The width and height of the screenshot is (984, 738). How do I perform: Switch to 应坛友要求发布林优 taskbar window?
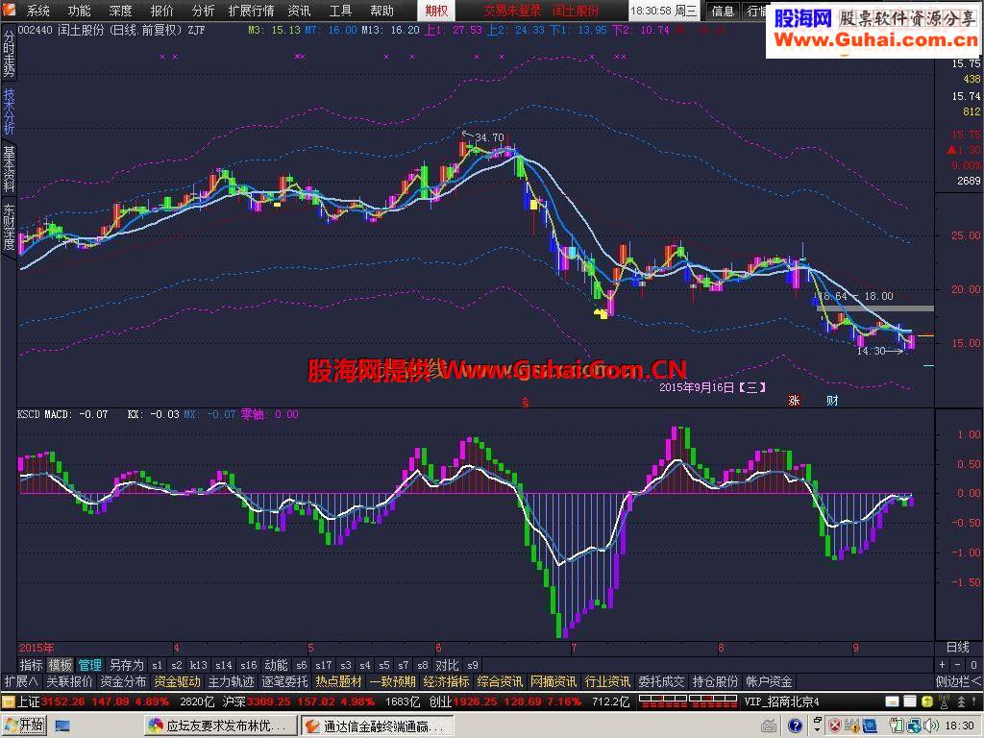pos(220,726)
